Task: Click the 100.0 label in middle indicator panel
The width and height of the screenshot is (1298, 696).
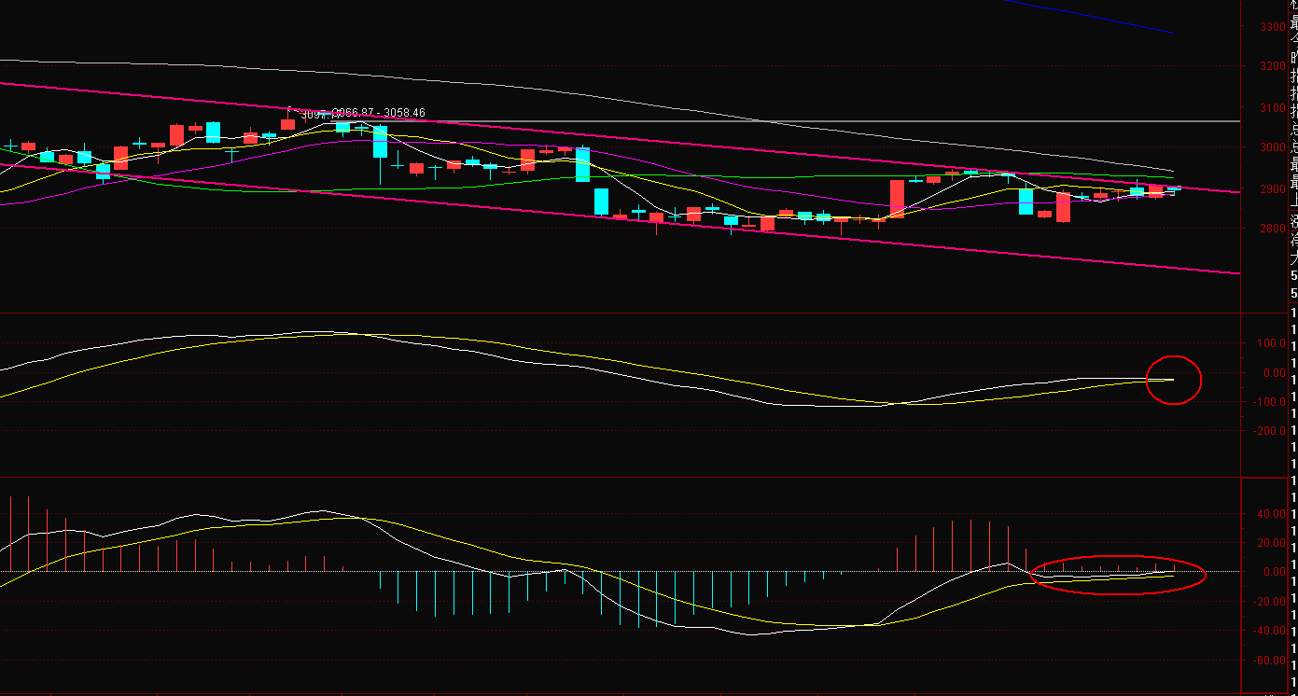Action: tap(1270, 343)
